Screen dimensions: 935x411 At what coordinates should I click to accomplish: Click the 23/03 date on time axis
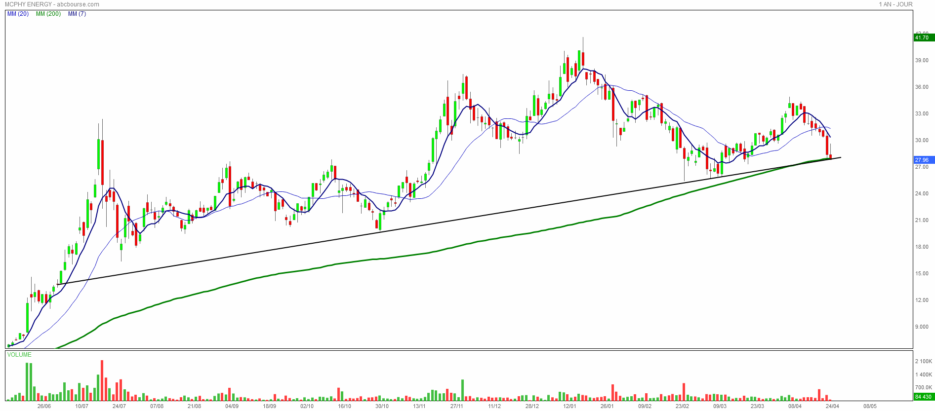click(758, 407)
